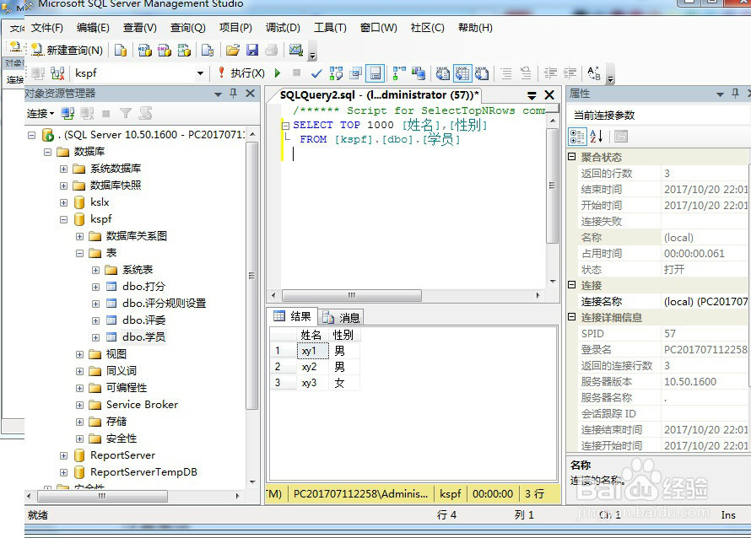Click the connect Object Explorer icon

(68, 114)
